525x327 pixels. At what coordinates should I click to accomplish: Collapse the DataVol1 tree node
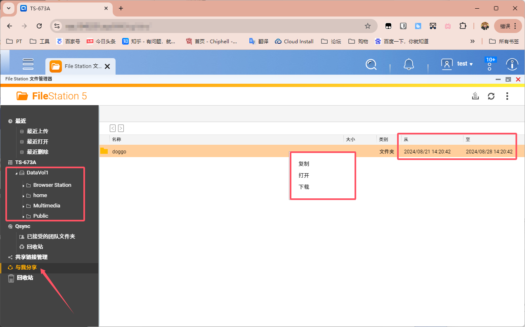coord(17,173)
